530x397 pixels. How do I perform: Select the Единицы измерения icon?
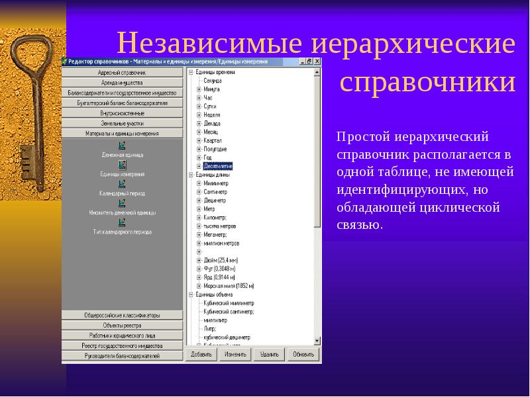point(122,165)
